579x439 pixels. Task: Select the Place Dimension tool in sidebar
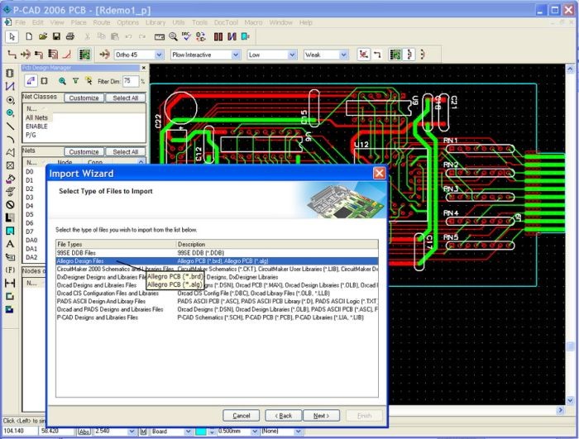point(10,284)
